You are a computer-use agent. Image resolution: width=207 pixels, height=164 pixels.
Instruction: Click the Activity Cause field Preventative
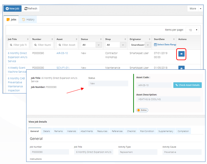click(182, 152)
